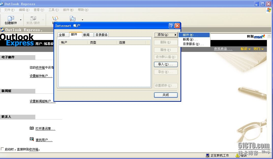
Task: Click the 设置邮件帐户... link
Action: click(x=41, y=76)
